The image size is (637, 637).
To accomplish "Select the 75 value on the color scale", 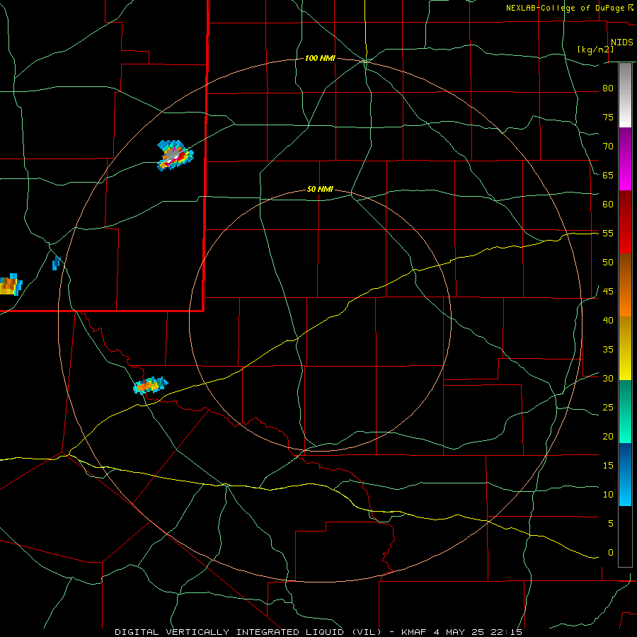I will [608, 117].
